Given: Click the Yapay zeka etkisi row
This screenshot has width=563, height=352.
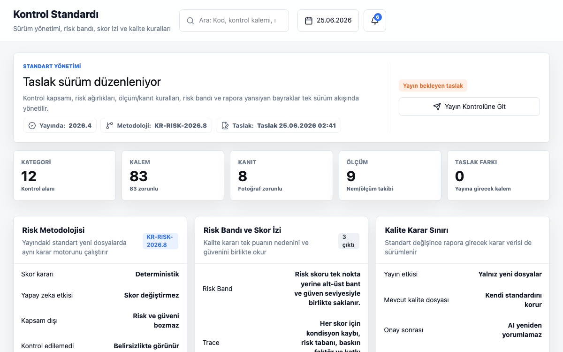Looking at the screenshot, I should coord(100,295).
